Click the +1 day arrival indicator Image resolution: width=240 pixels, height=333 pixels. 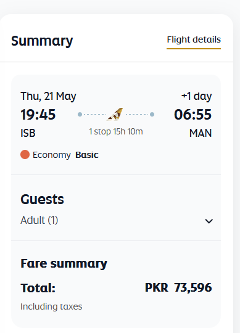click(196, 96)
